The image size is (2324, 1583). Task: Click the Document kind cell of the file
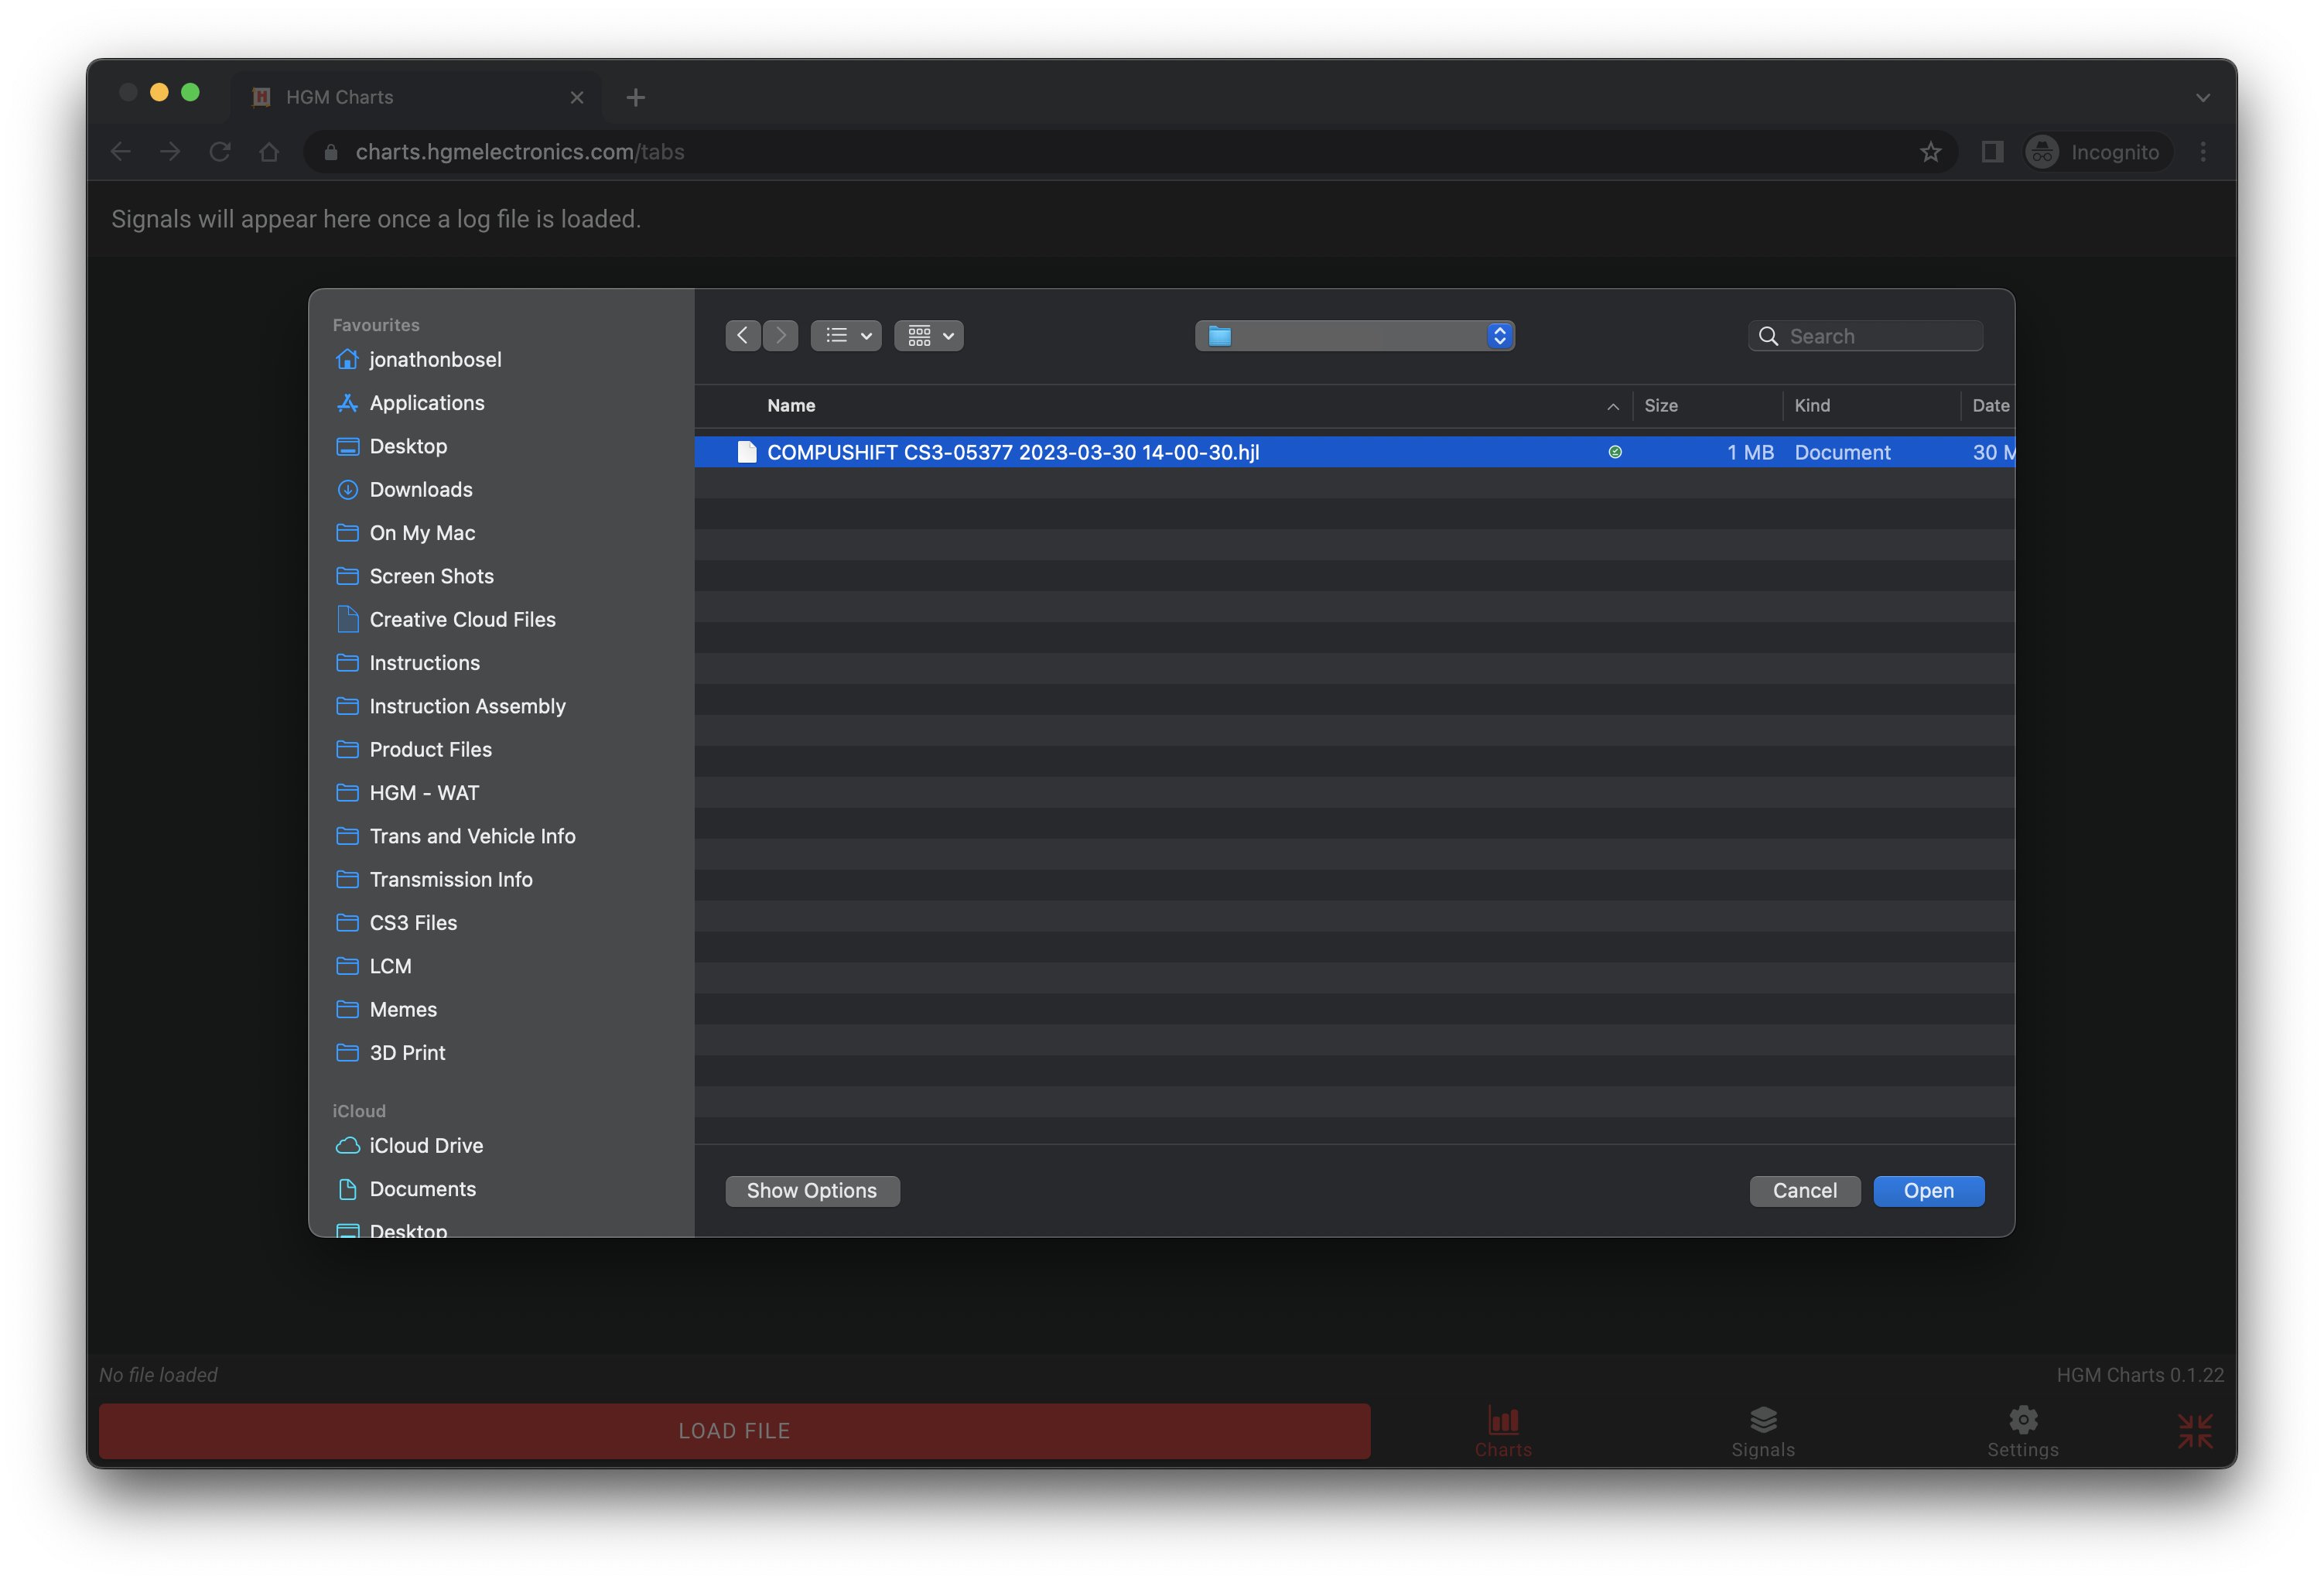(x=1842, y=452)
